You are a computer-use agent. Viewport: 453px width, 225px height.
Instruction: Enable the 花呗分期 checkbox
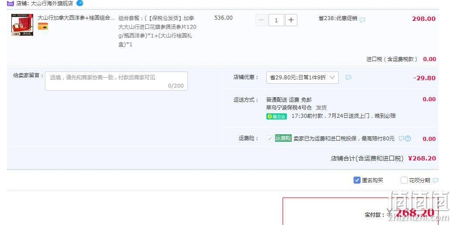pos(404,180)
